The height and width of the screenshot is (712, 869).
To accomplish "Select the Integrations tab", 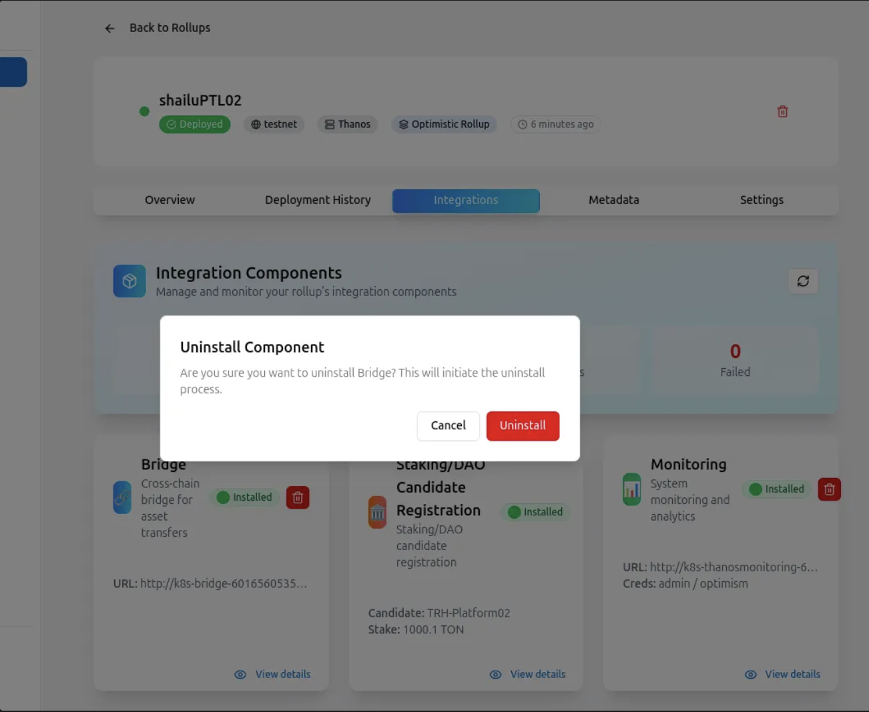I will (x=466, y=200).
